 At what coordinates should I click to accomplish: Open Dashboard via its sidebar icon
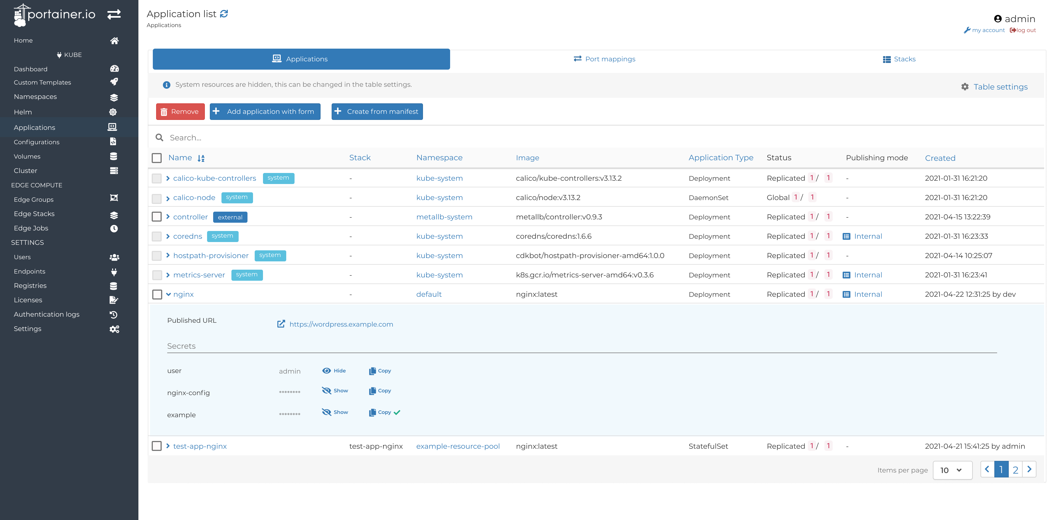(x=114, y=68)
